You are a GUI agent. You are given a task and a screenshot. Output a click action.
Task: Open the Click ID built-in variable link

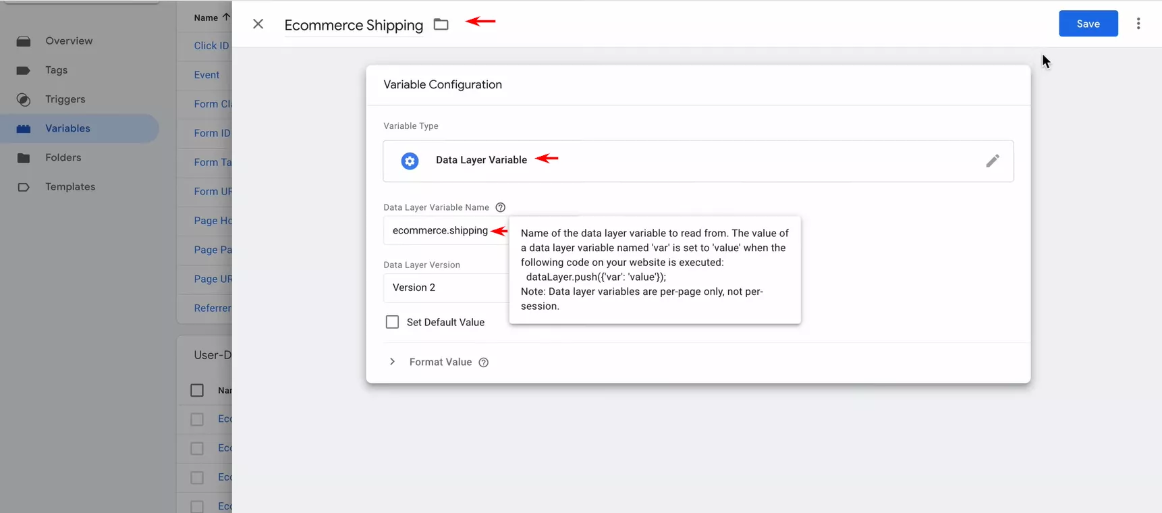pyautogui.click(x=211, y=46)
